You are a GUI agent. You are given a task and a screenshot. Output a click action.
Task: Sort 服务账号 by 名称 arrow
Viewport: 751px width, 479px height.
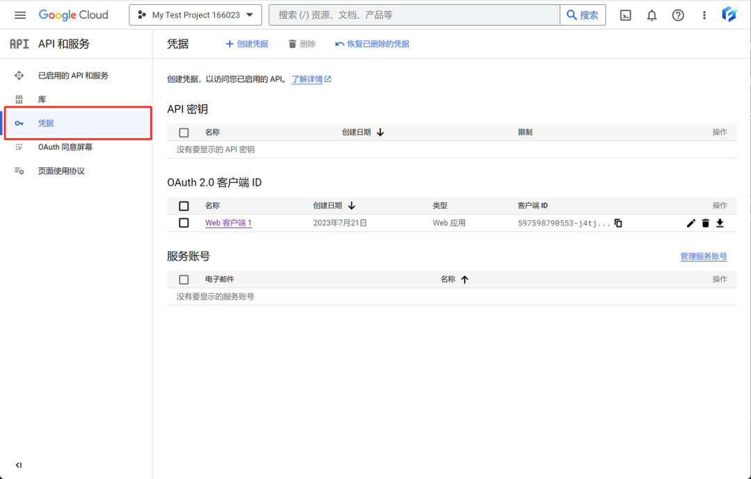465,279
